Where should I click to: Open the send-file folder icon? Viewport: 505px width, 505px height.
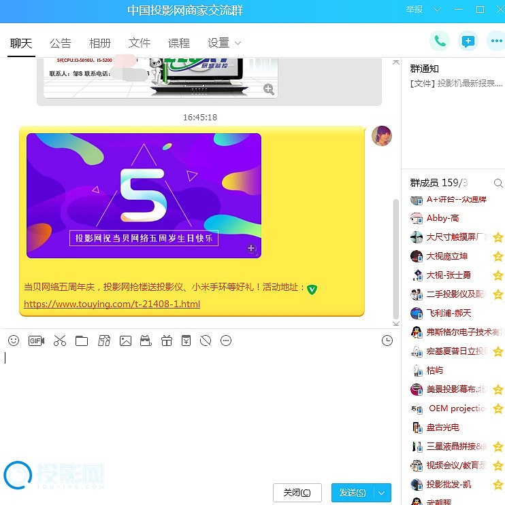[82, 341]
